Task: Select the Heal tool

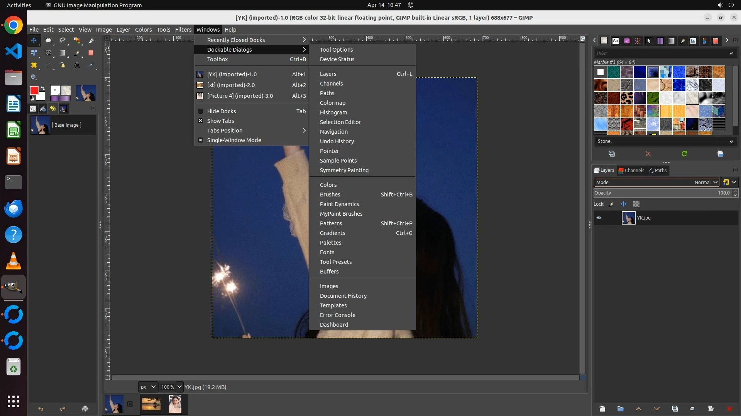Action: pos(34,65)
